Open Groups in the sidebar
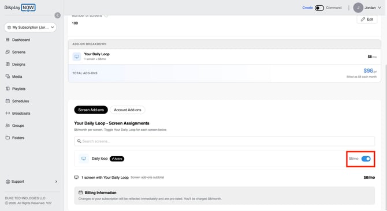Viewport: 387px width, 211px height. point(18,126)
